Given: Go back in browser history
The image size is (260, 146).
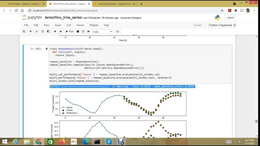Looking at the screenshot, I should click(4, 11).
